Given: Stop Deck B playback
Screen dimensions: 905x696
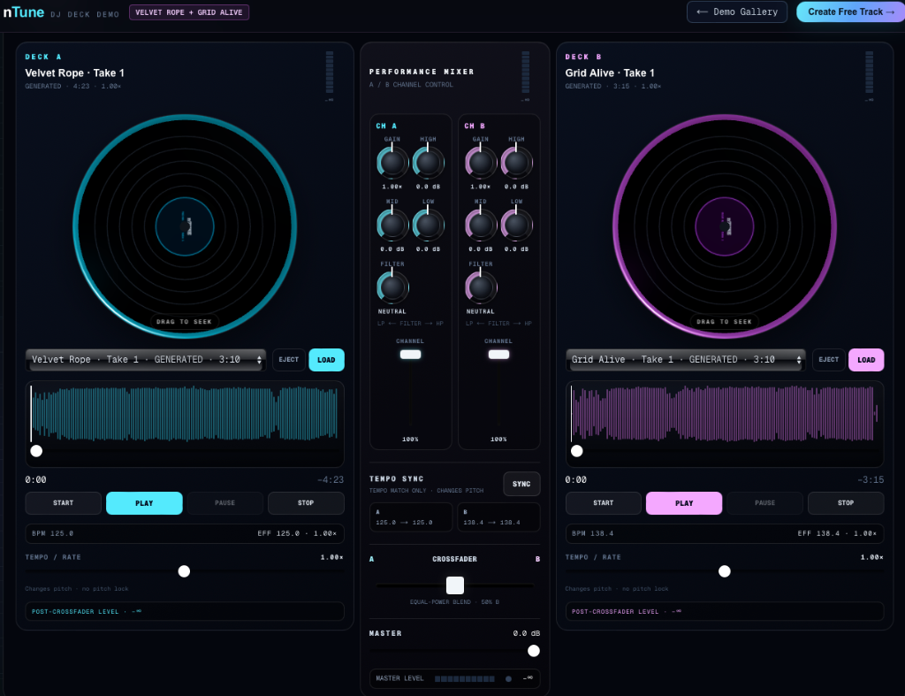Looking at the screenshot, I should (x=846, y=503).
